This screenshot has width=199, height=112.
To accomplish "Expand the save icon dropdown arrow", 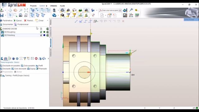I will (x=6, y=15).
